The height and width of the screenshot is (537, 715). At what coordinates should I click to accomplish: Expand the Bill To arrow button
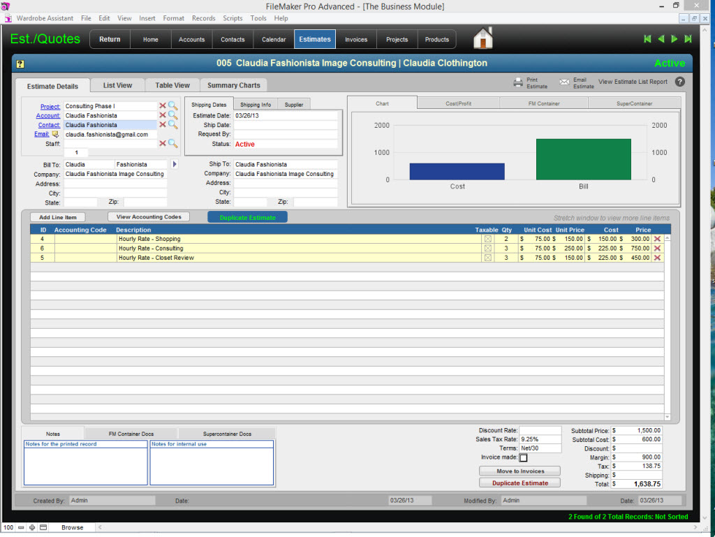click(x=174, y=164)
